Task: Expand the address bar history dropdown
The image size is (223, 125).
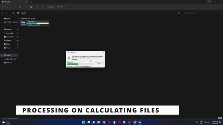Action: [175, 13]
